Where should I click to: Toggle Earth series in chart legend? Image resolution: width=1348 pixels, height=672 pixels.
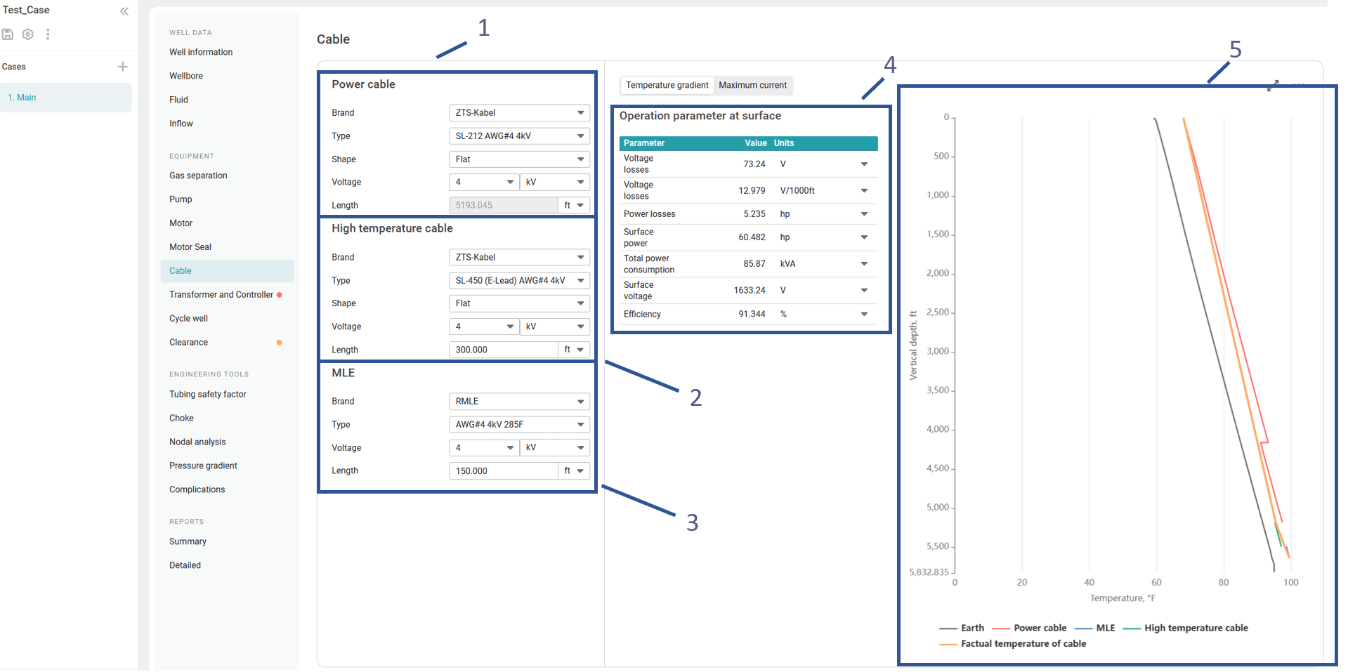point(962,628)
